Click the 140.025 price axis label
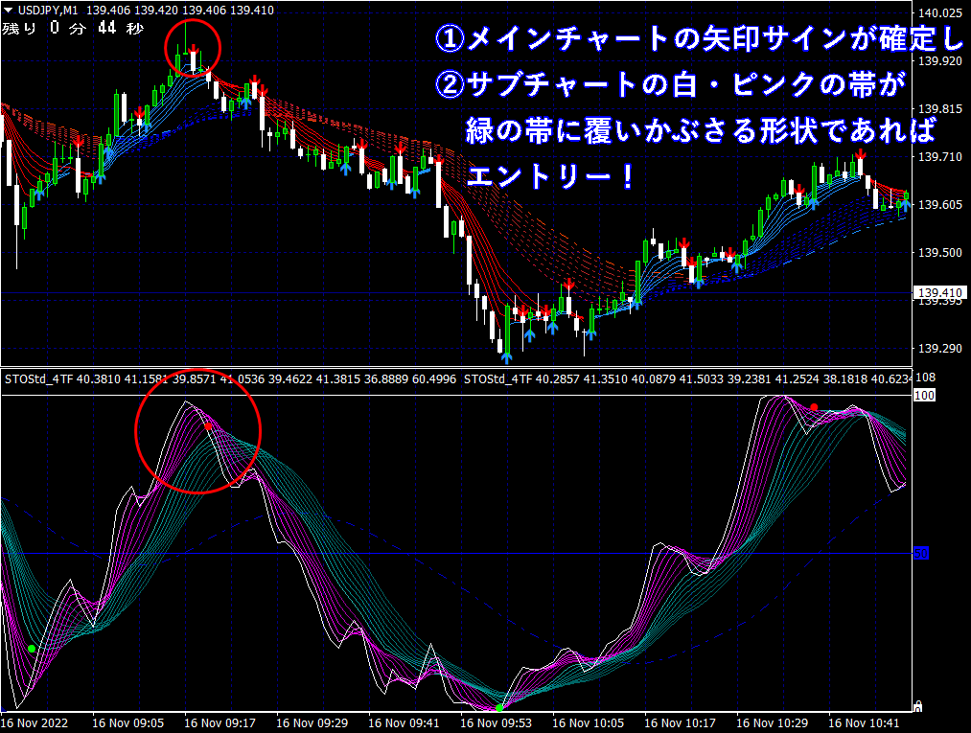 tap(939, 12)
